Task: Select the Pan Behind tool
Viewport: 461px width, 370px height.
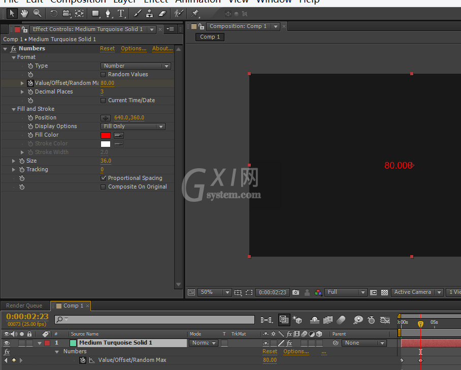Action: [x=79, y=14]
